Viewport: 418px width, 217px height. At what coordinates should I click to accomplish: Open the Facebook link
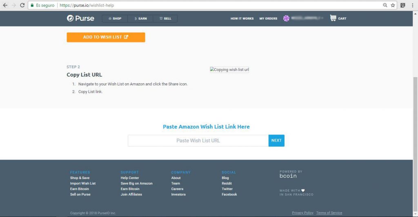pos(229,195)
